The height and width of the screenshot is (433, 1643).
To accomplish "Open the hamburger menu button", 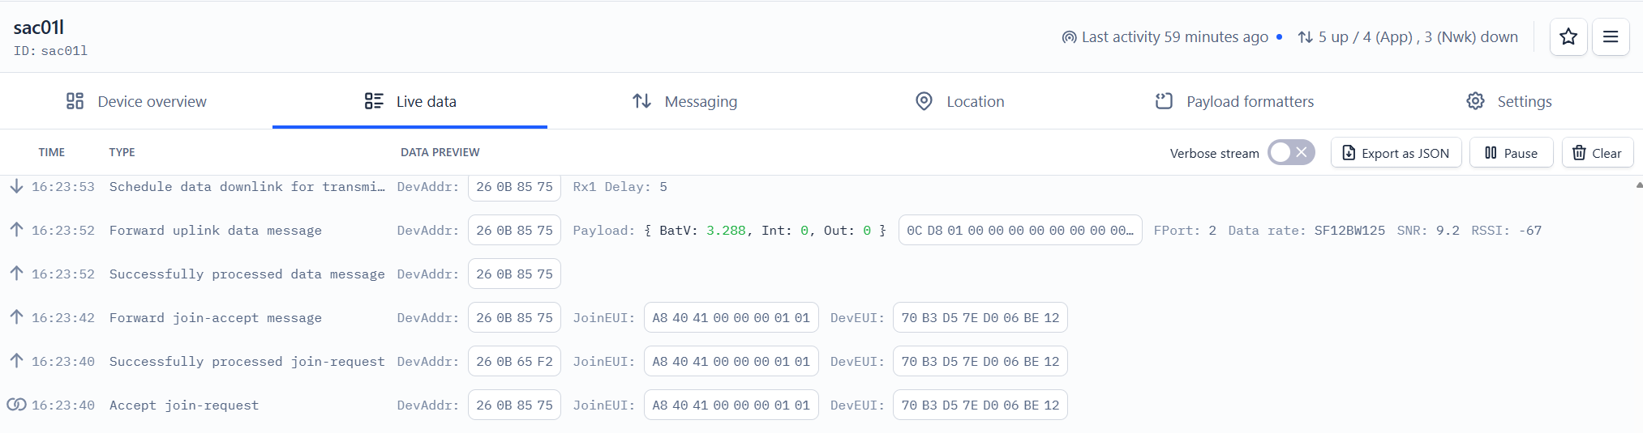I will tap(1611, 36).
